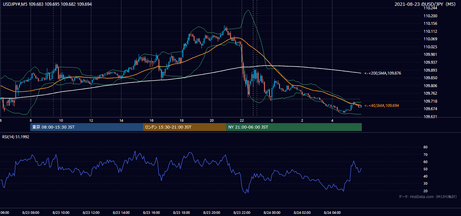Viewport: 461px width, 216px height.
Task: Click the '8/23 08:00' date label
Action: 31,213
